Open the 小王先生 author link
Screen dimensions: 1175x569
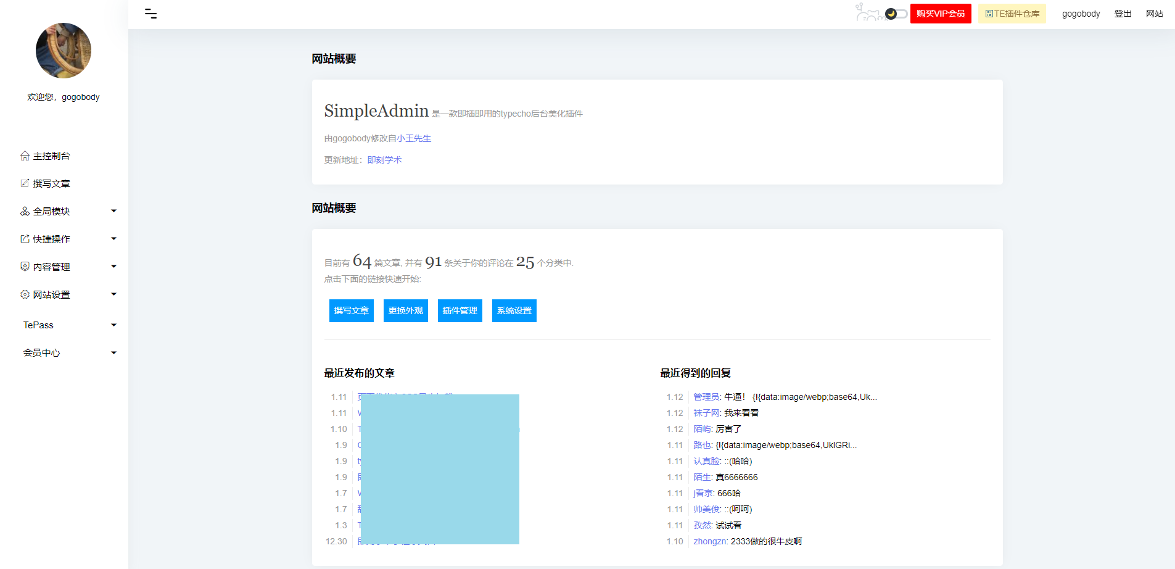point(414,138)
